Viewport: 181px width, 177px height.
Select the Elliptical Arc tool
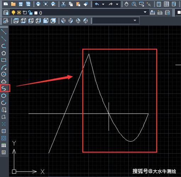(x=4, y=103)
